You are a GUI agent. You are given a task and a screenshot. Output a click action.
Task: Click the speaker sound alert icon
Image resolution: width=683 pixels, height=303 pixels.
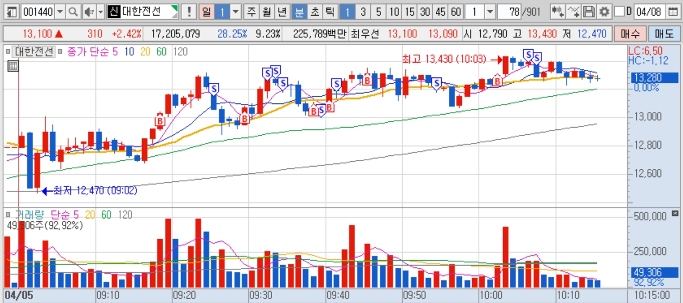(x=89, y=11)
